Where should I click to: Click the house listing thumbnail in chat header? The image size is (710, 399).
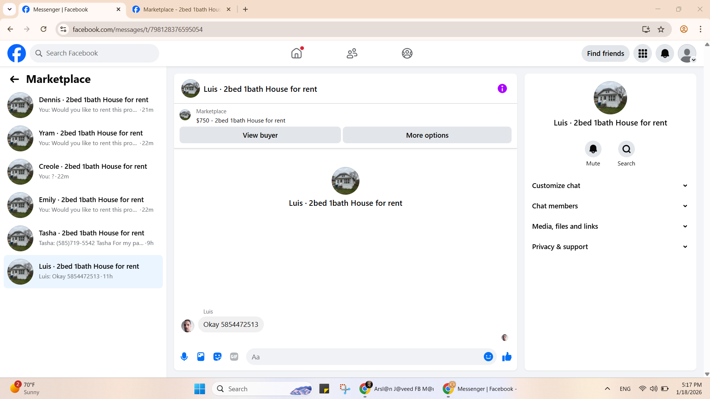pyautogui.click(x=191, y=88)
